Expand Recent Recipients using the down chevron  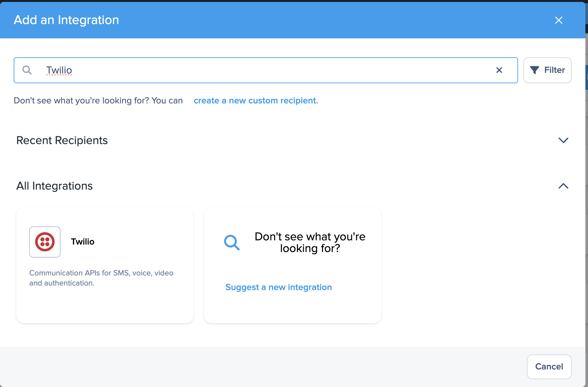coord(563,140)
